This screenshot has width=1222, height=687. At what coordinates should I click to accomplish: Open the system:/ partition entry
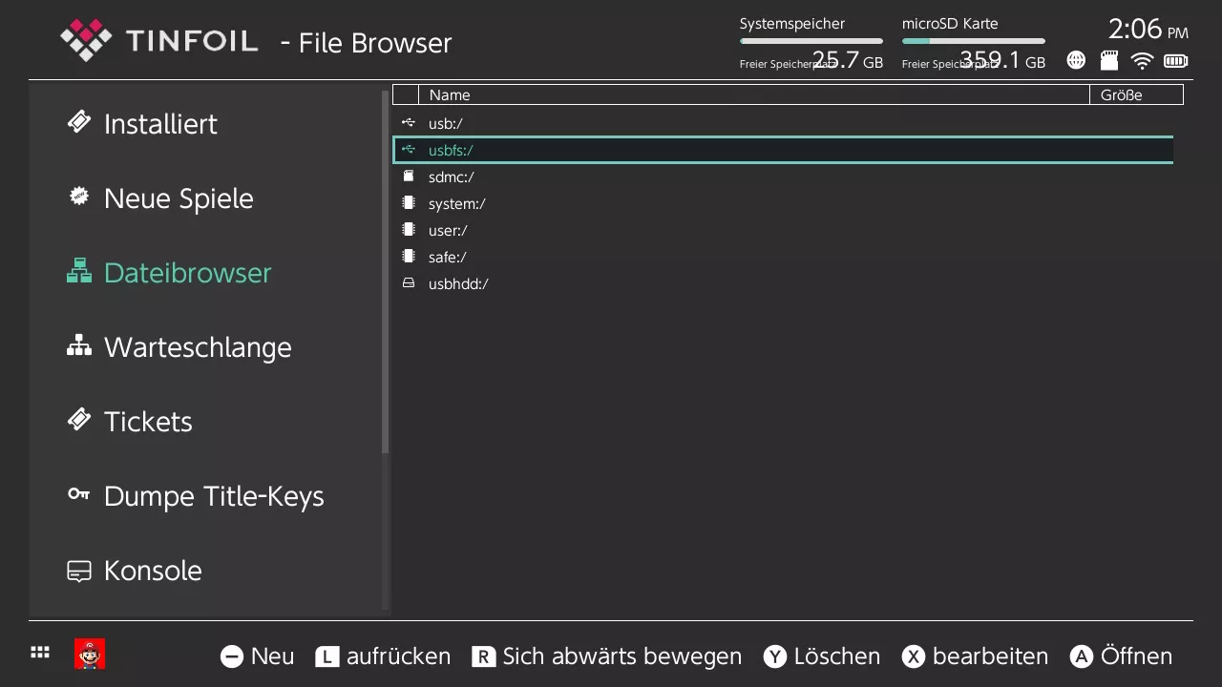pos(456,203)
